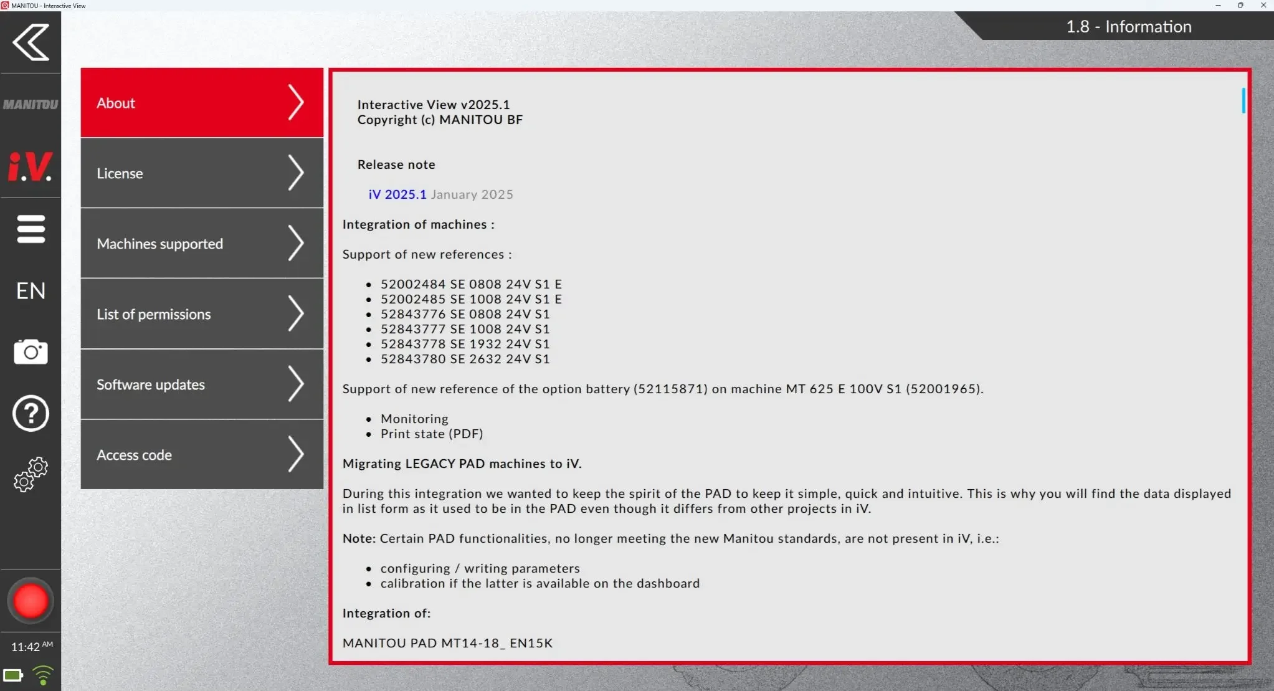Click reference 52843777 SE 1008 24V S1
The image size is (1274, 691).
pos(465,329)
